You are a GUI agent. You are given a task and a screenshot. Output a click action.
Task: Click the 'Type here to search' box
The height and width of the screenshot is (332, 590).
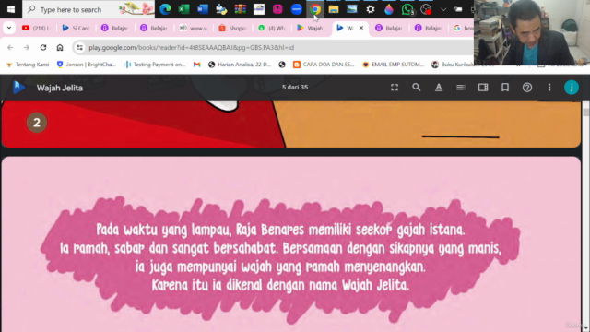coord(88,9)
